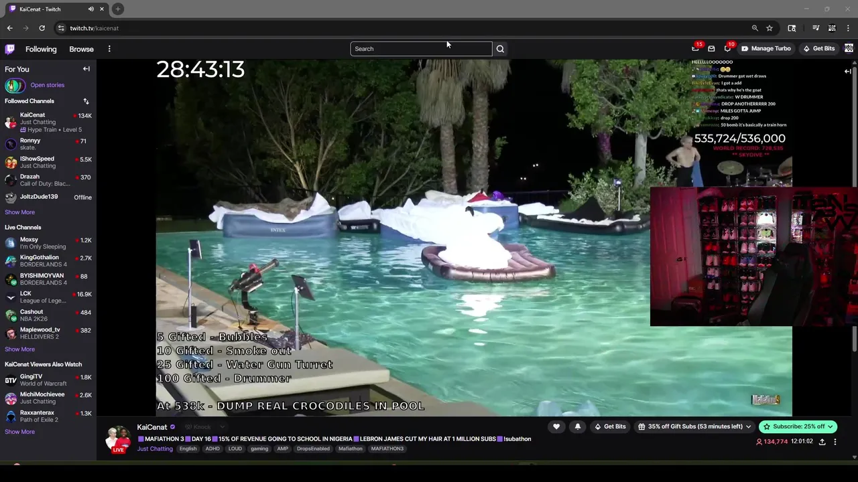
Task: Collapse the For You sidebar
Action: point(86,69)
